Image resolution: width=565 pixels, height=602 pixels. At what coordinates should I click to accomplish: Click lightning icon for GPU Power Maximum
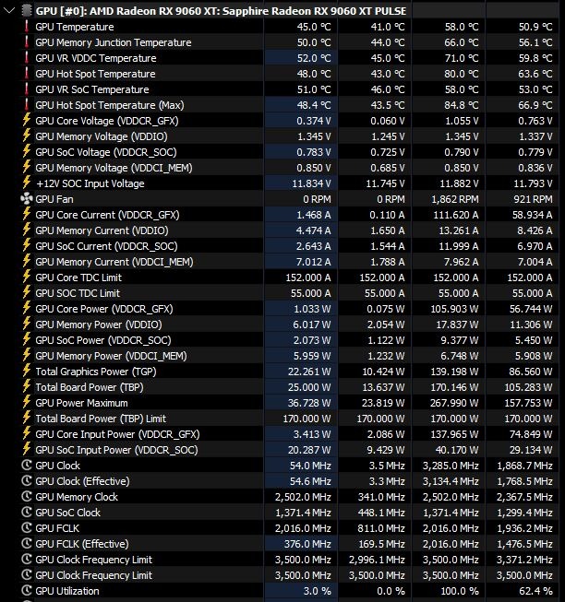tap(26, 403)
